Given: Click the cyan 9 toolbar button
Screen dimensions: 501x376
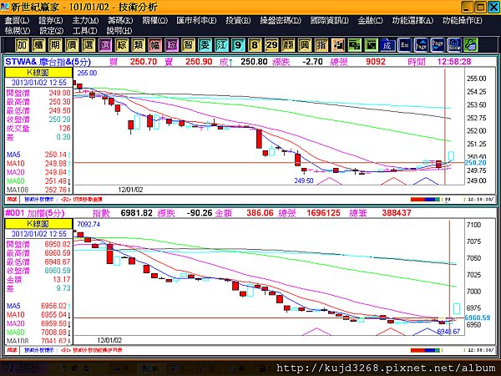Looking at the screenshot, I should (x=238, y=45).
